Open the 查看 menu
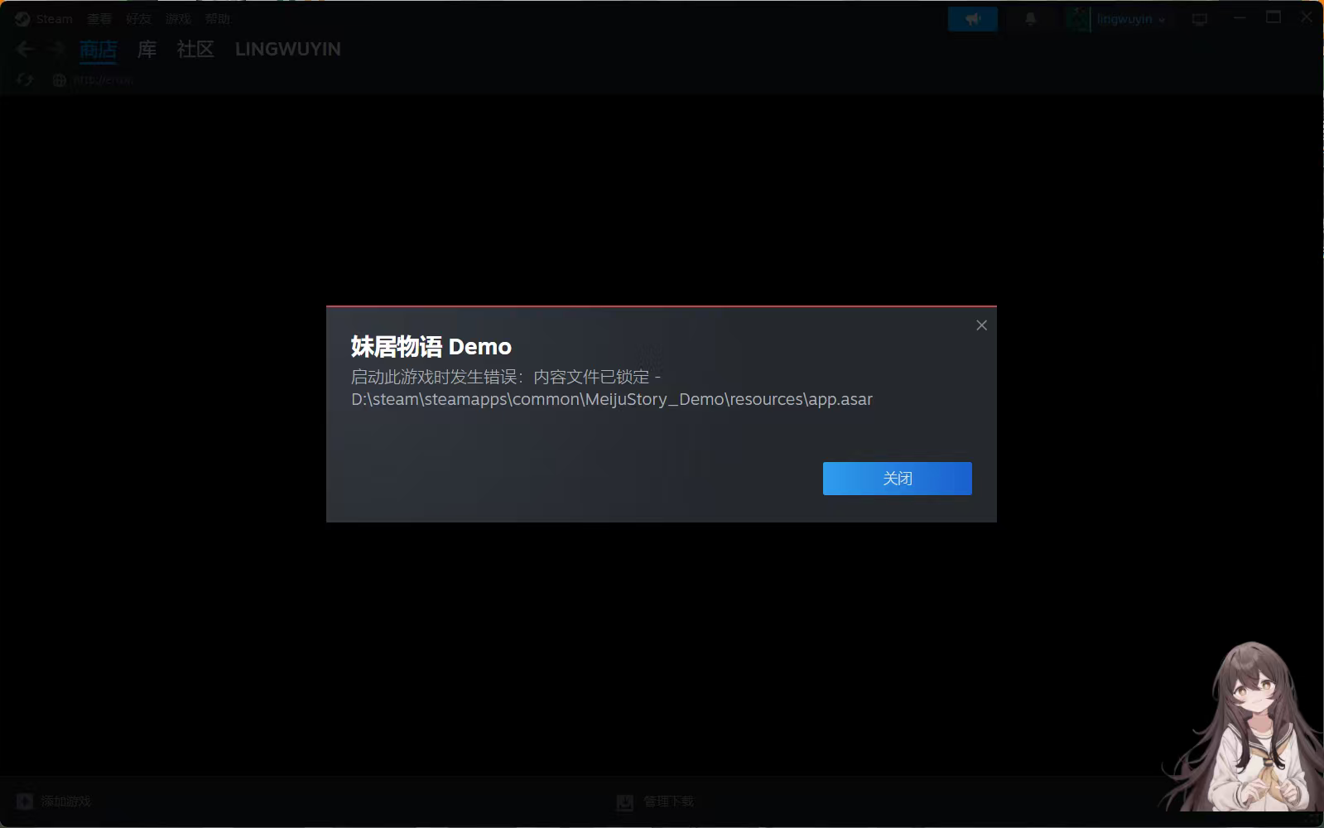The width and height of the screenshot is (1324, 828). point(99,19)
